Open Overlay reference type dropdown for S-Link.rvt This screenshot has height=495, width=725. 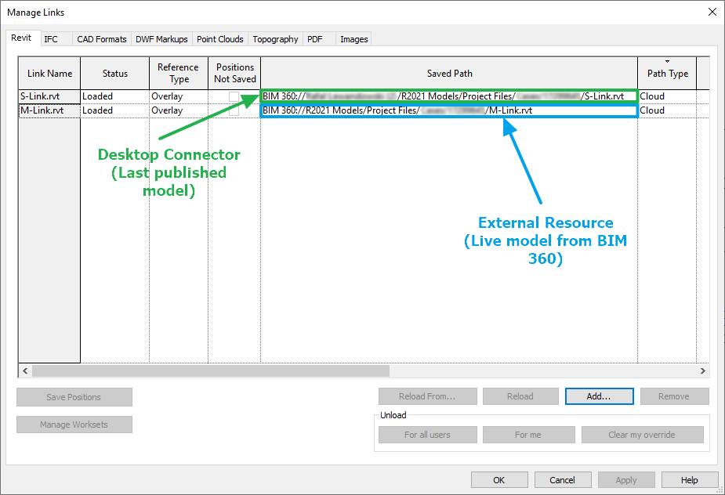178,96
